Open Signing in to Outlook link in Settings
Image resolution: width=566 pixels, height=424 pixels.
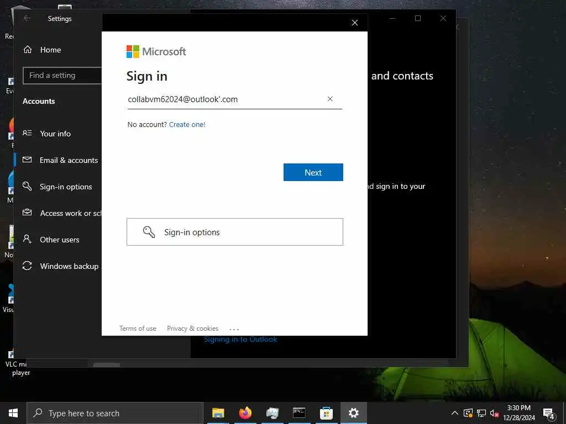[240, 340]
